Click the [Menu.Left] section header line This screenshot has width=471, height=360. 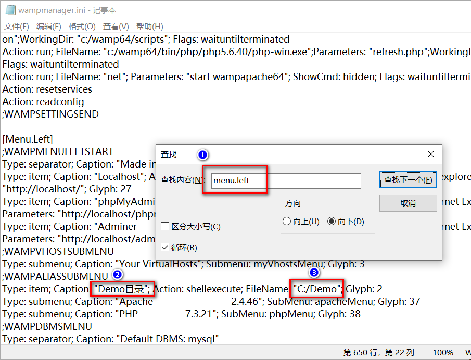point(28,139)
